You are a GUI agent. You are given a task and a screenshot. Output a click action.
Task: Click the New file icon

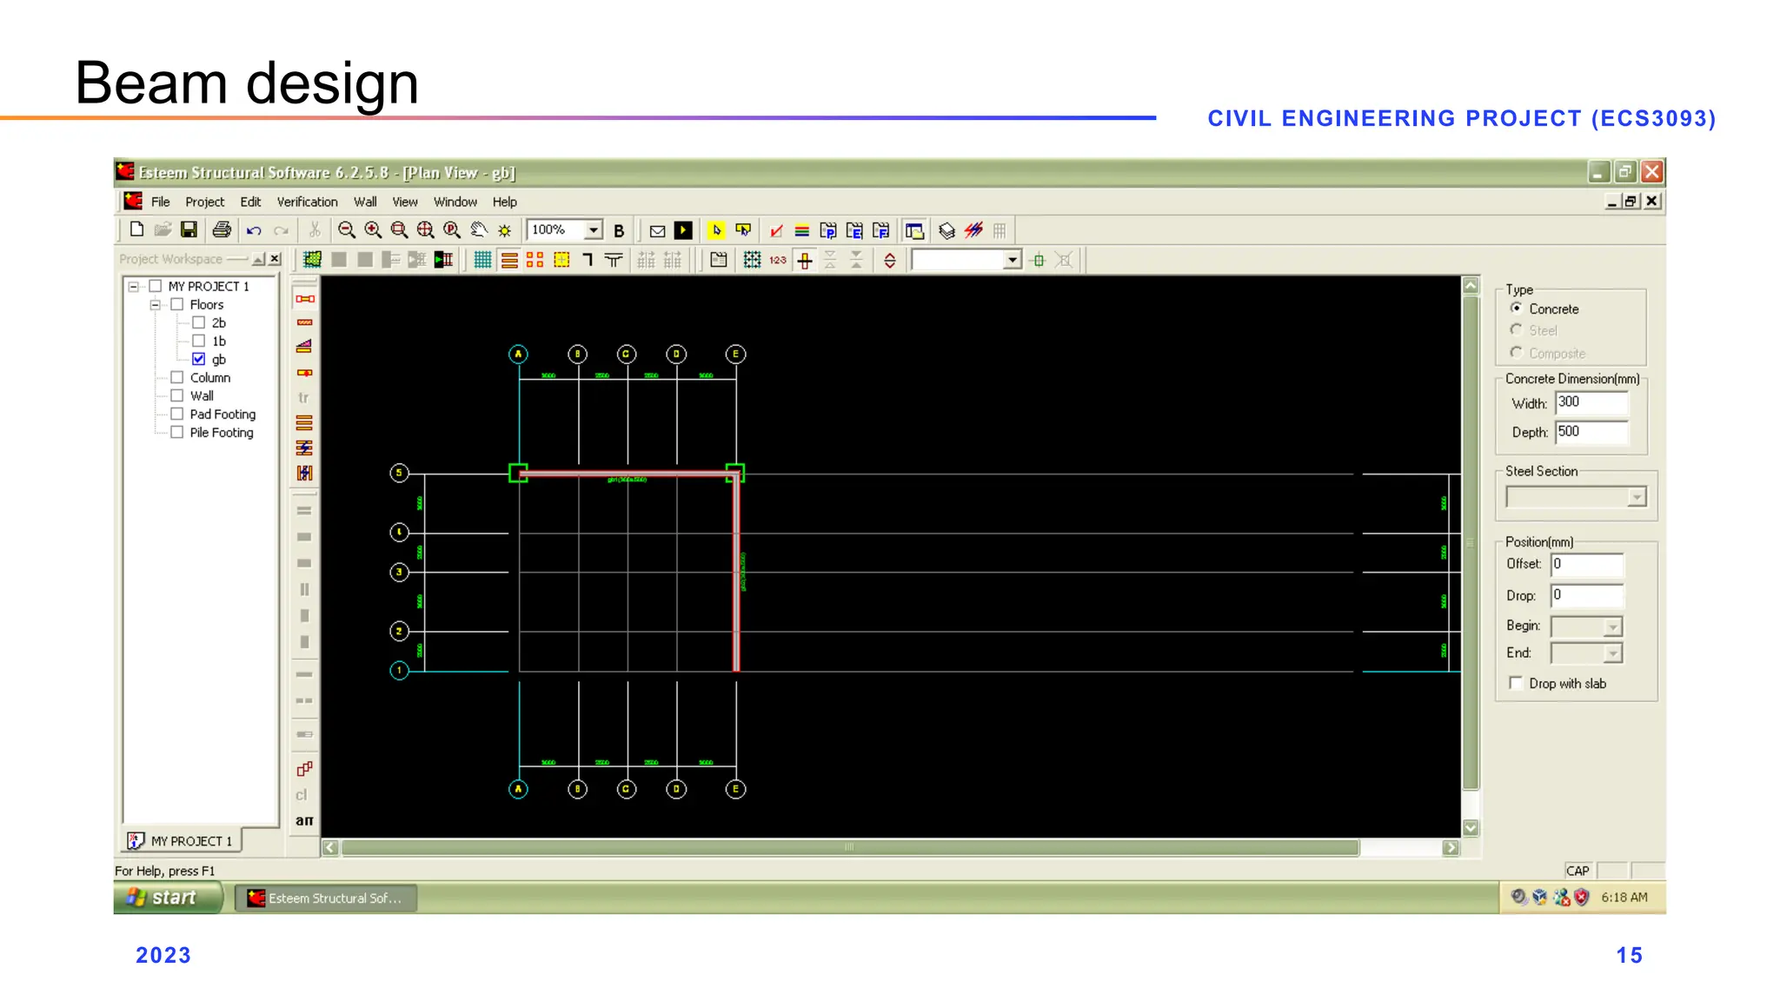136,230
